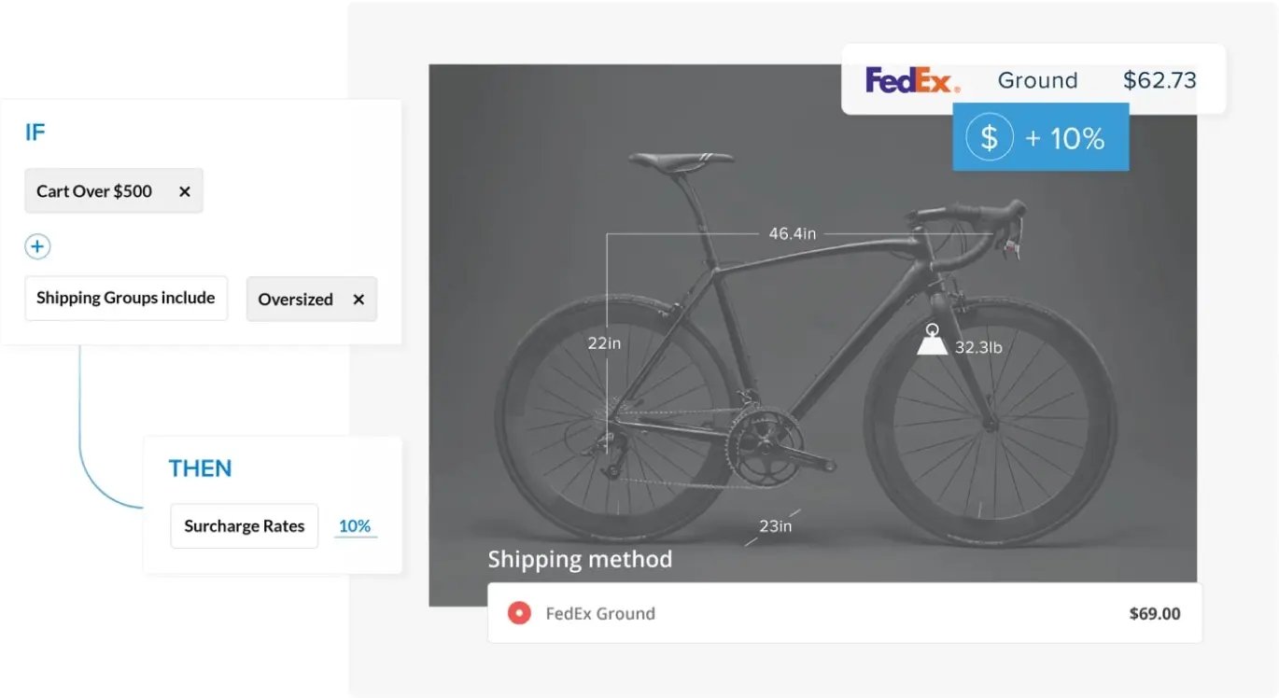Remove the Oversized shipping group tag
Viewport: 1279px width, 698px height.
click(x=358, y=300)
